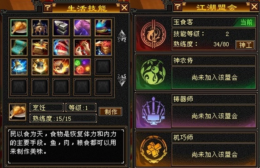The width and height of the screenshot is (260, 168).
Task: Select the hands threading needle skill icon
Action: (82, 47)
